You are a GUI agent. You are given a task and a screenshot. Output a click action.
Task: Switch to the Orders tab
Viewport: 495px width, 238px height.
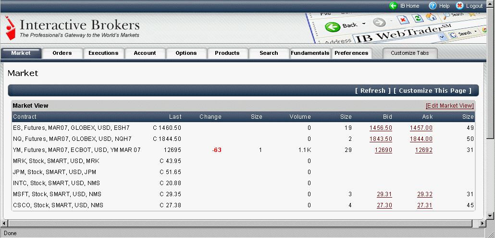[x=62, y=53]
